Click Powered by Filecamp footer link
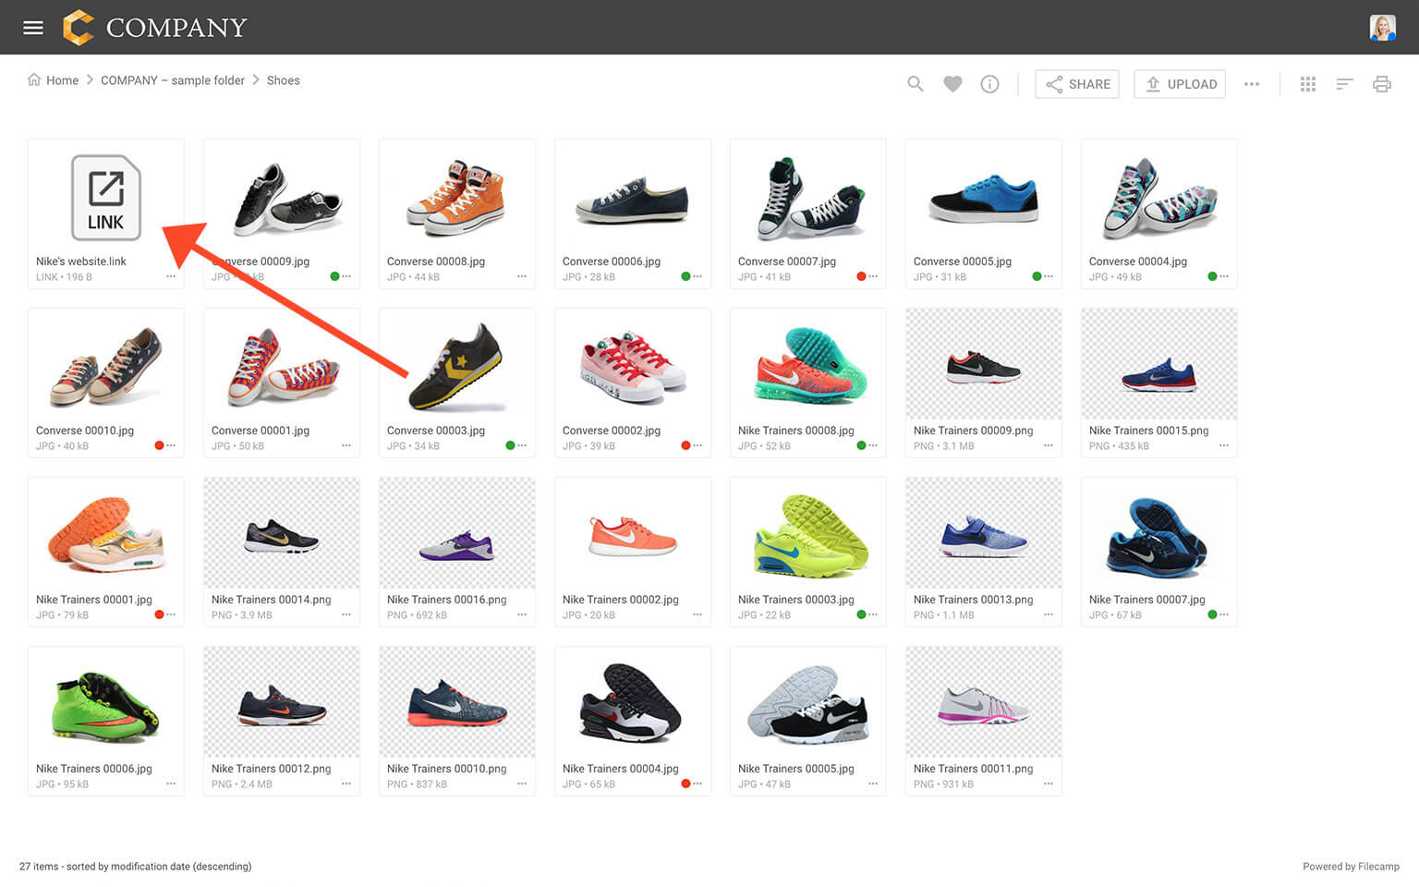Screen dimensions: 1419x887 pyautogui.click(x=1351, y=867)
